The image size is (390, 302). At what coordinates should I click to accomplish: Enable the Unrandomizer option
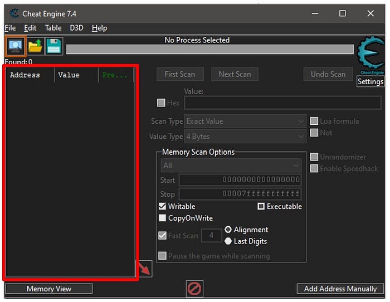pyautogui.click(x=314, y=157)
